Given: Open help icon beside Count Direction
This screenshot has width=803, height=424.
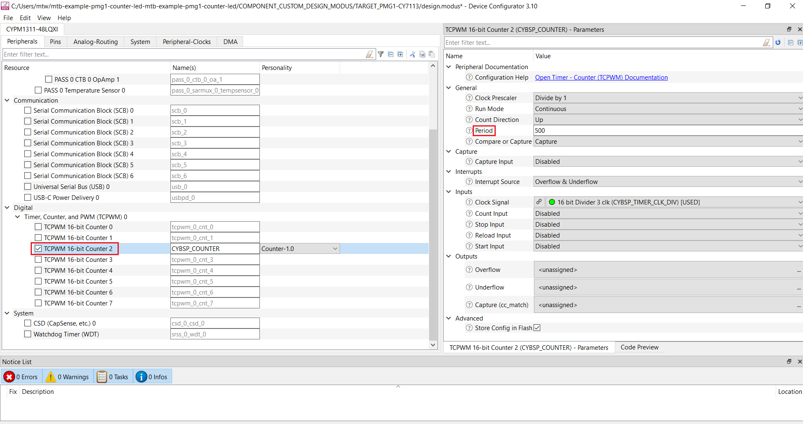Looking at the screenshot, I should [469, 120].
